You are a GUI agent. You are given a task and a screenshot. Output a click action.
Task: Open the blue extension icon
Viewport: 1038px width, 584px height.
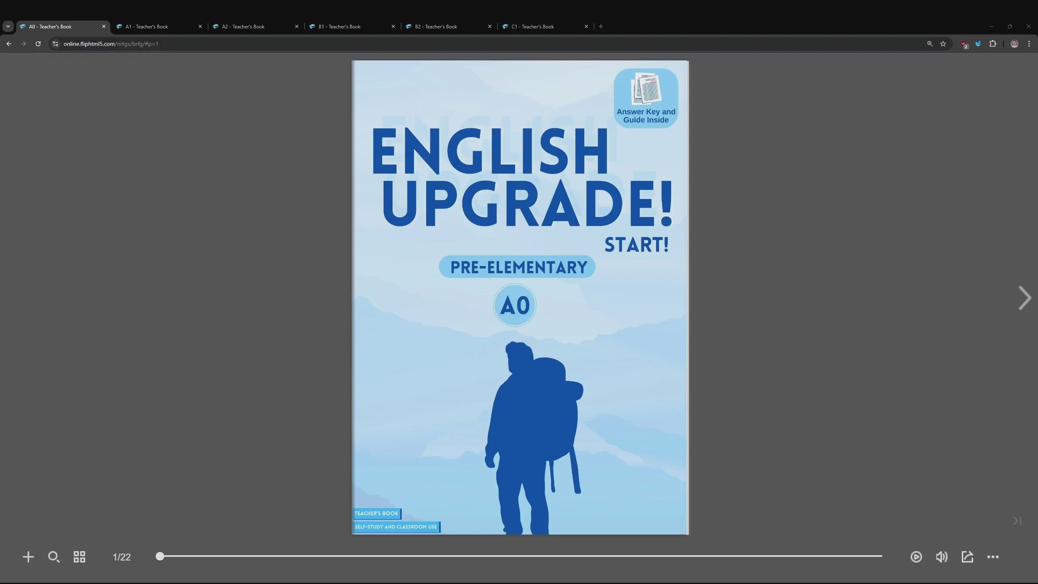[x=978, y=44]
